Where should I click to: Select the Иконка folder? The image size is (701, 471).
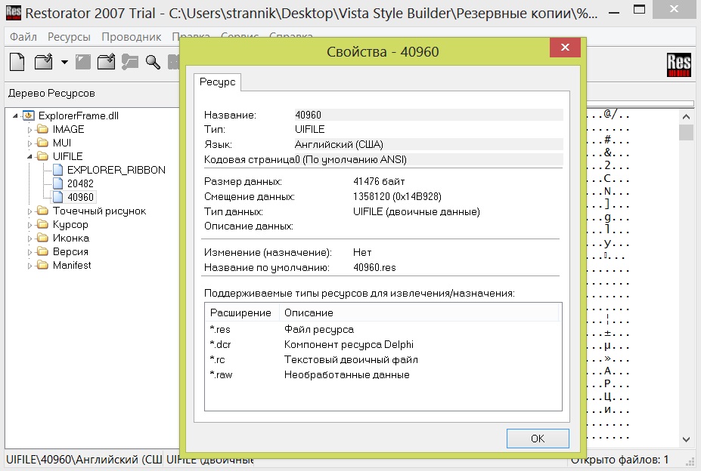coord(70,238)
